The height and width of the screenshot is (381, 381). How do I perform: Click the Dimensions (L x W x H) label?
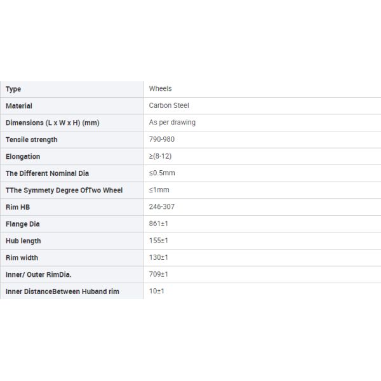click(x=52, y=123)
